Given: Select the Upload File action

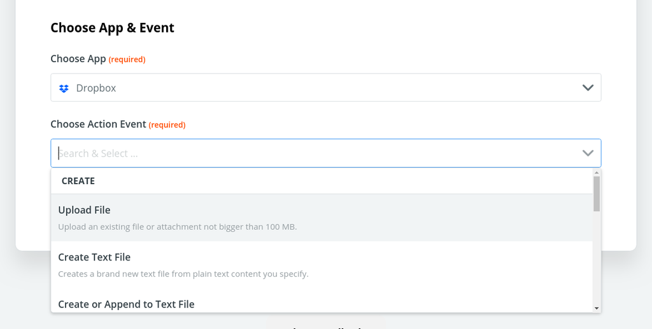Looking at the screenshot, I should pos(322,218).
